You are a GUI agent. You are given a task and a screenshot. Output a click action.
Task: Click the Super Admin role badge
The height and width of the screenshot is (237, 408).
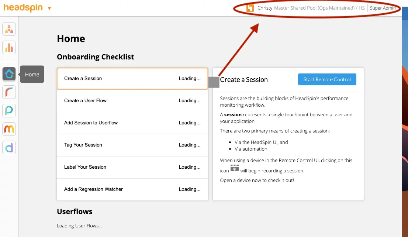pos(383,8)
